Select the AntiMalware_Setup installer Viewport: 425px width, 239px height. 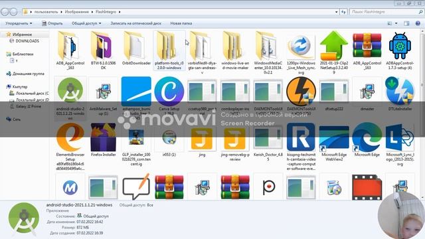[104, 96]
